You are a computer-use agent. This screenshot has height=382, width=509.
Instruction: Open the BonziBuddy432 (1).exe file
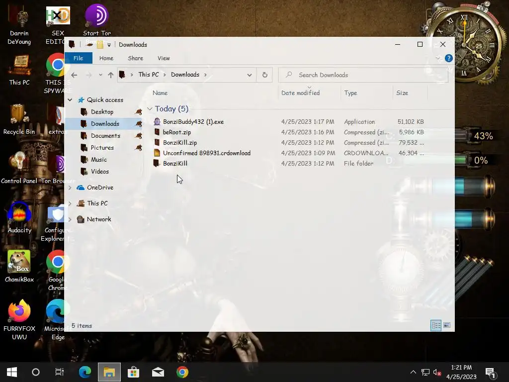(193, 122)
